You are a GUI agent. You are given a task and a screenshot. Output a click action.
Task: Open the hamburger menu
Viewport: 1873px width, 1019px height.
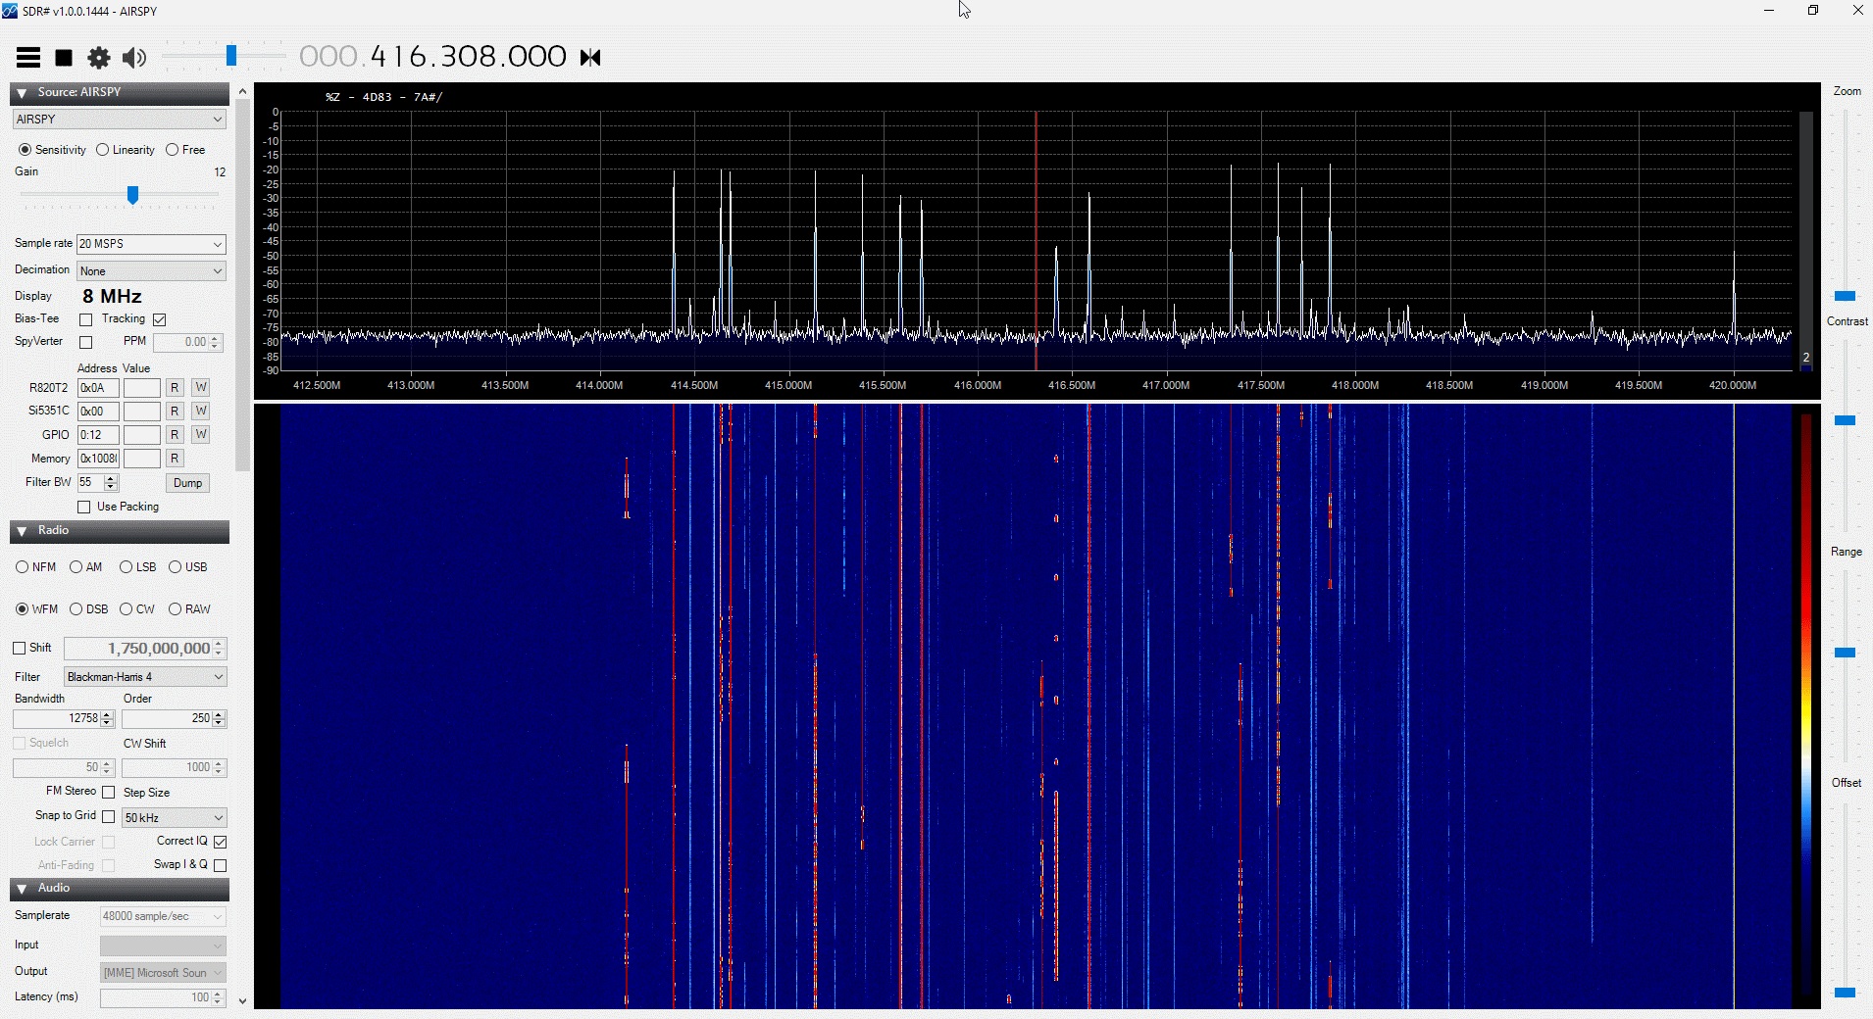point(27,57)
